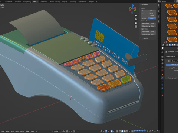Switch to solid viewport shading
178x133 pixels.
(x=122, y=131)
